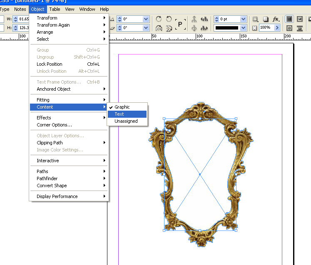The image size is (311, 265).
Task: Click Lock Position in Object menu
Action: [49, 64]
